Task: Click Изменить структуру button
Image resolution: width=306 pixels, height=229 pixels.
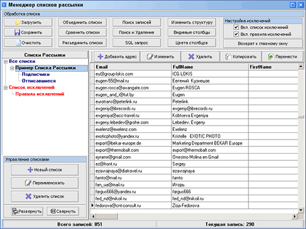Action: (x=192, y=22)
